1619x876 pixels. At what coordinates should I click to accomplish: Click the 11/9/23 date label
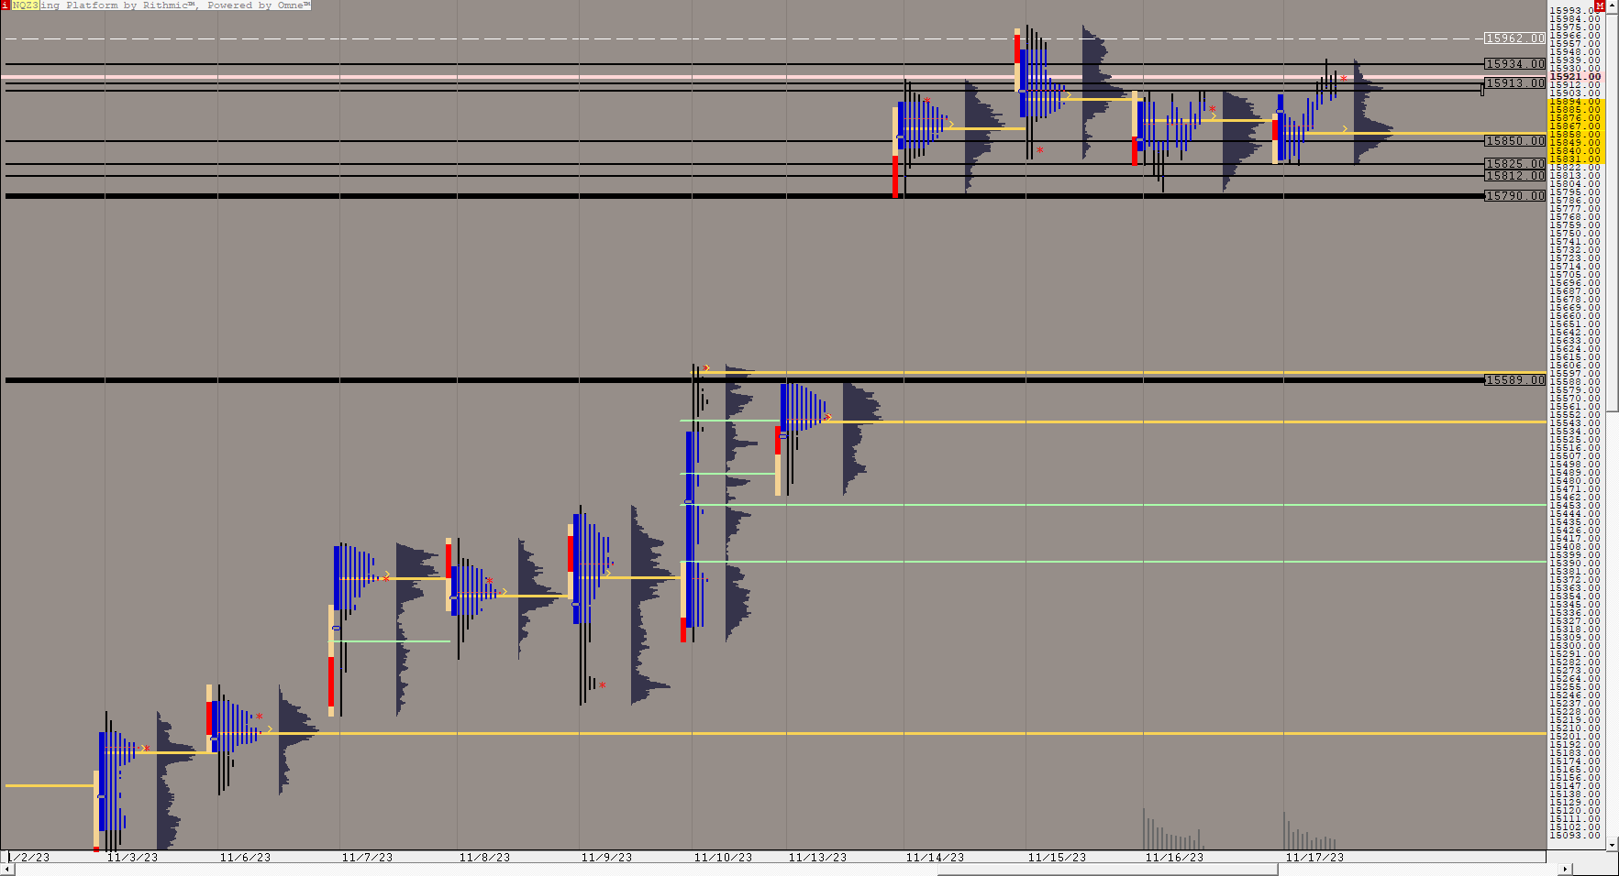(x=606, y=858)
